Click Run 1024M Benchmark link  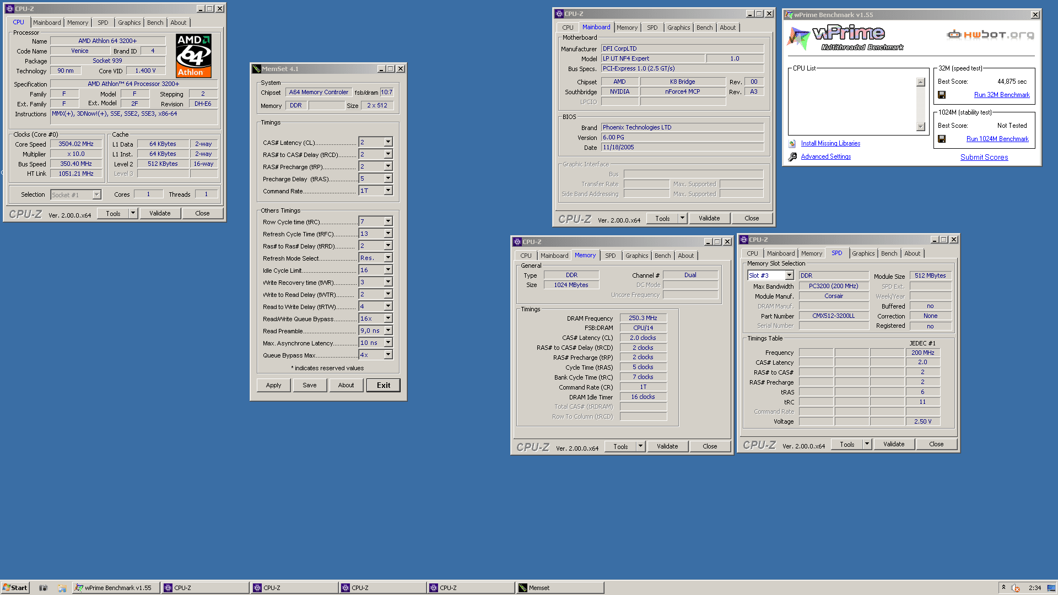(997, 139)
